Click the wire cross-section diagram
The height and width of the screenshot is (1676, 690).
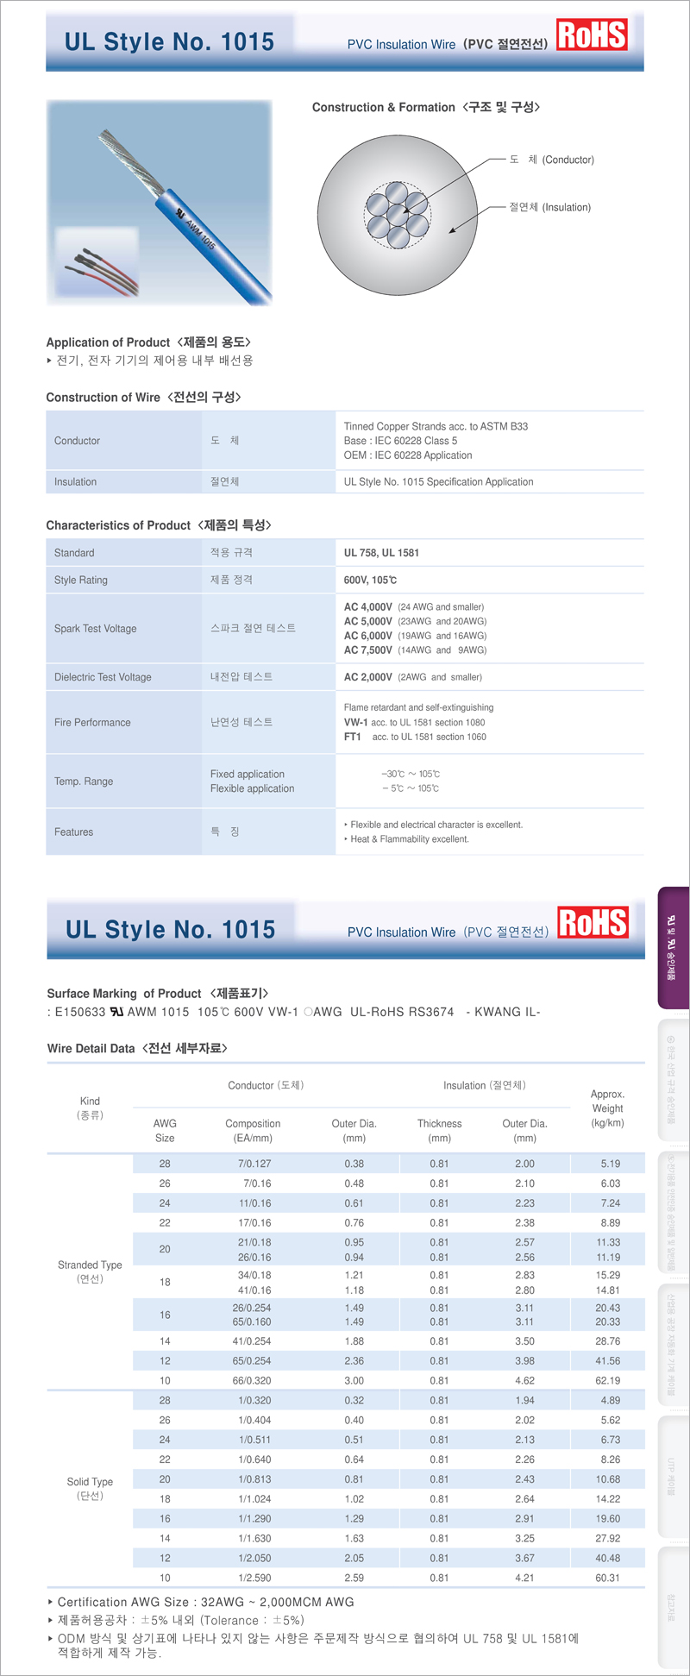click(x=398, y=215)
